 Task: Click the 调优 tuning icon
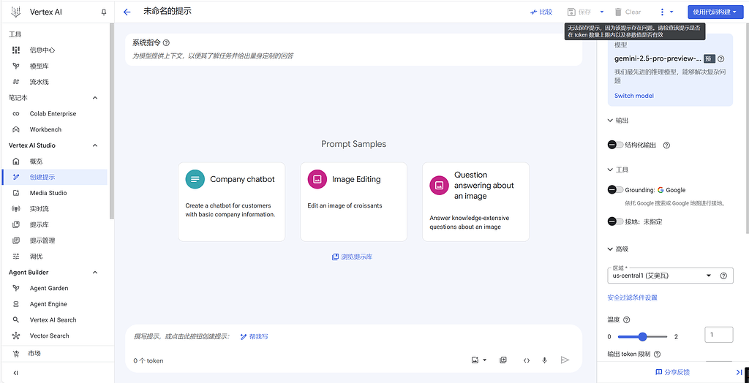(16, 257)
